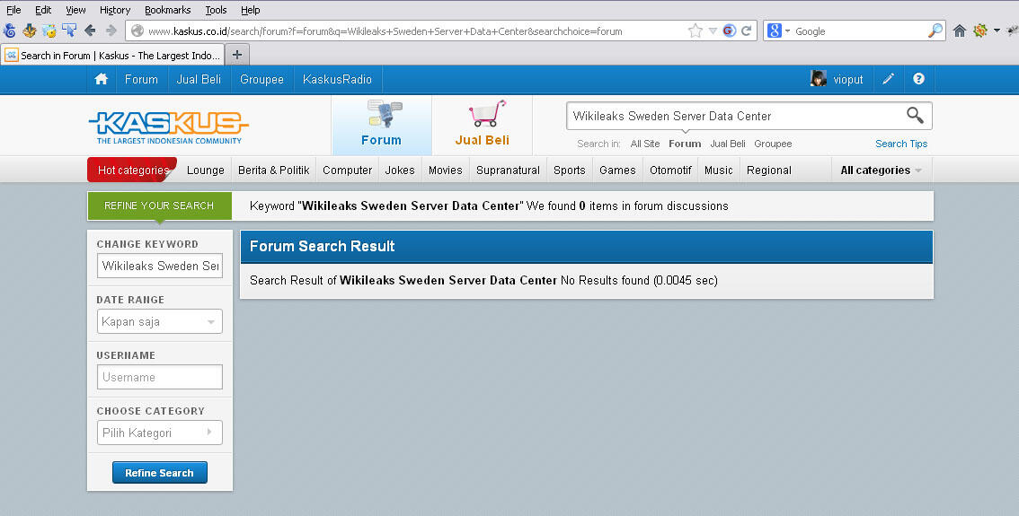Viewport: 1019px width, 516px height.
Task: Open Groupee in blue navigation bar
Action: coord(261,79)
